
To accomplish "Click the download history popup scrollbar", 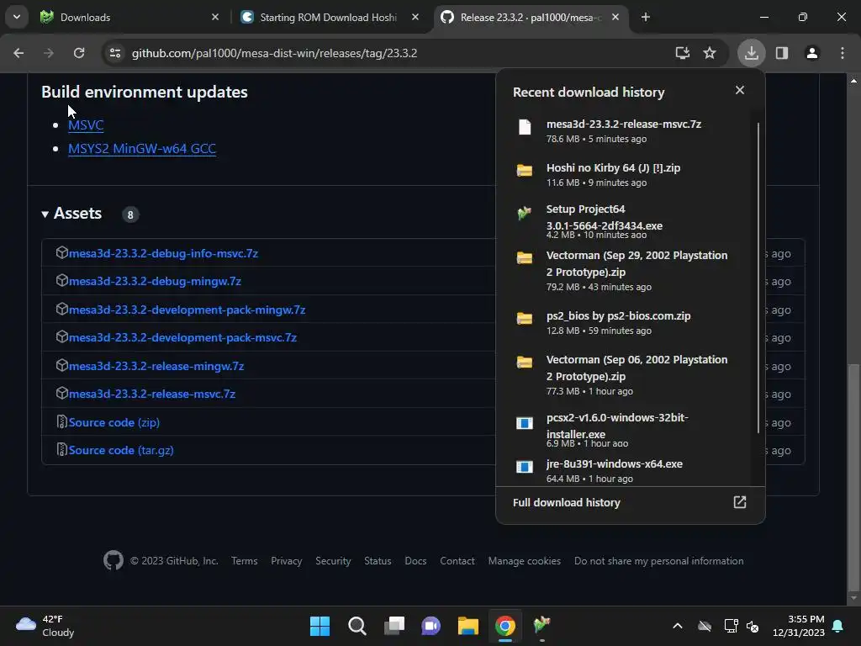I will coord(759,278).
